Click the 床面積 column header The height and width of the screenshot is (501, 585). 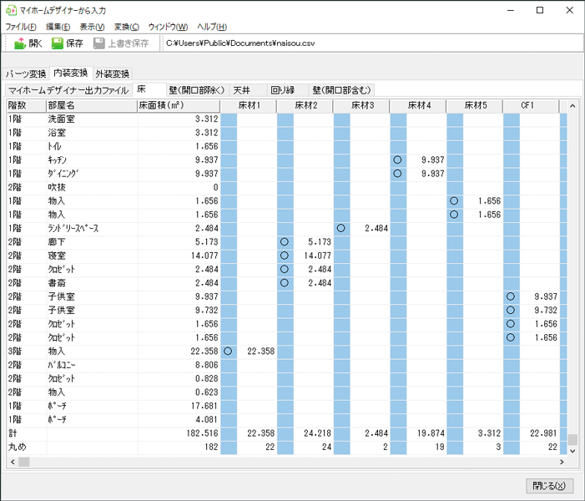click(178, 106)
